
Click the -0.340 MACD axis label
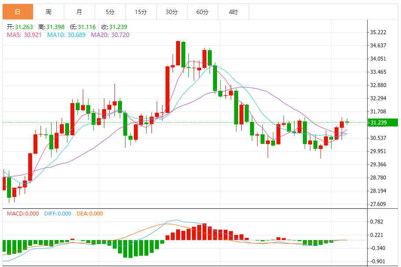point(378,248)
